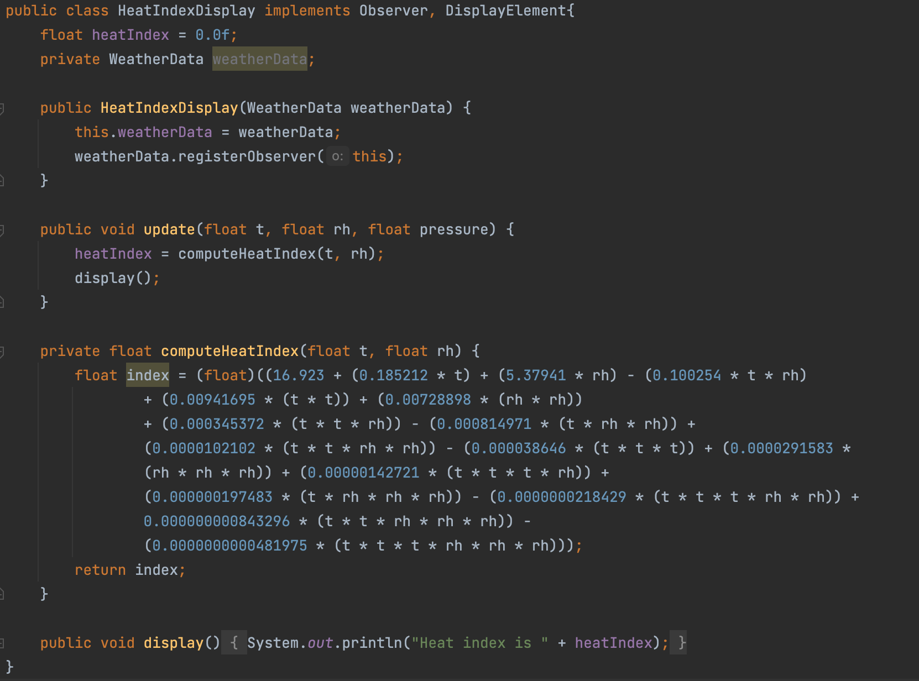The width and height of the screenshot is (919, 681).
Task: Click class name HeatIndexDisplay in class declaration
Action: click(x=186, y=11)
